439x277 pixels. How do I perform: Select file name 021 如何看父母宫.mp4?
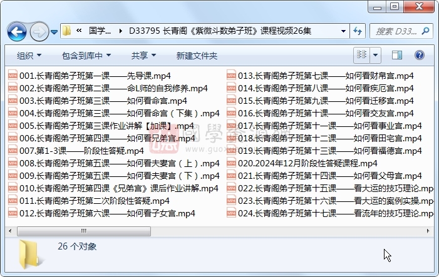330,176
